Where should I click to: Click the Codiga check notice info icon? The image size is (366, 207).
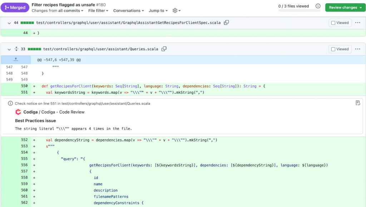click(10, 103)
